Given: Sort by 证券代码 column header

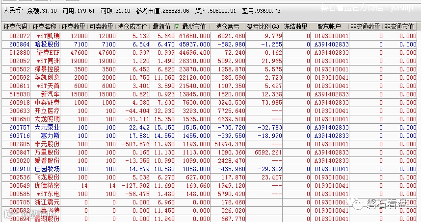Looking at the screenshot, I should tap(16, 27).
